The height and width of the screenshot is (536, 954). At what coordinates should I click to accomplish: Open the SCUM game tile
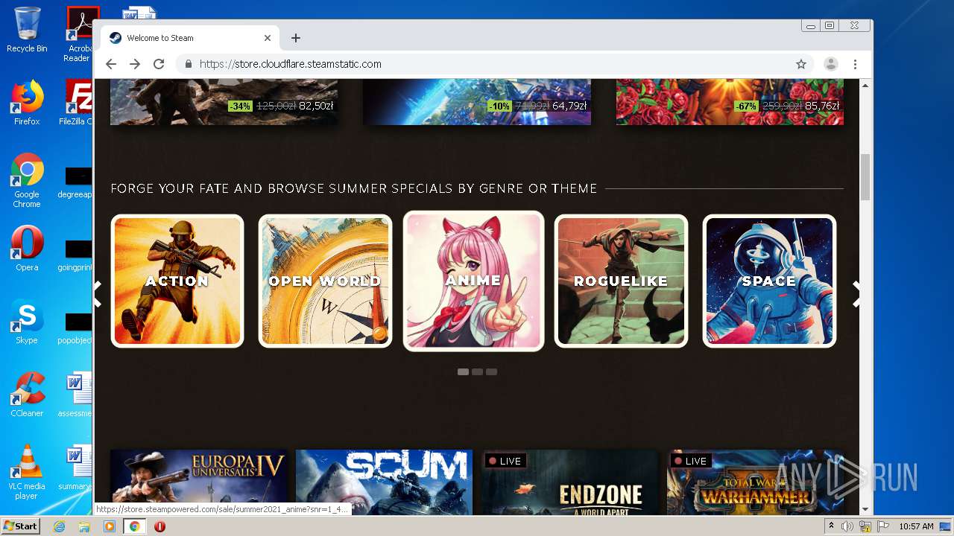click(x=384, y=482)
